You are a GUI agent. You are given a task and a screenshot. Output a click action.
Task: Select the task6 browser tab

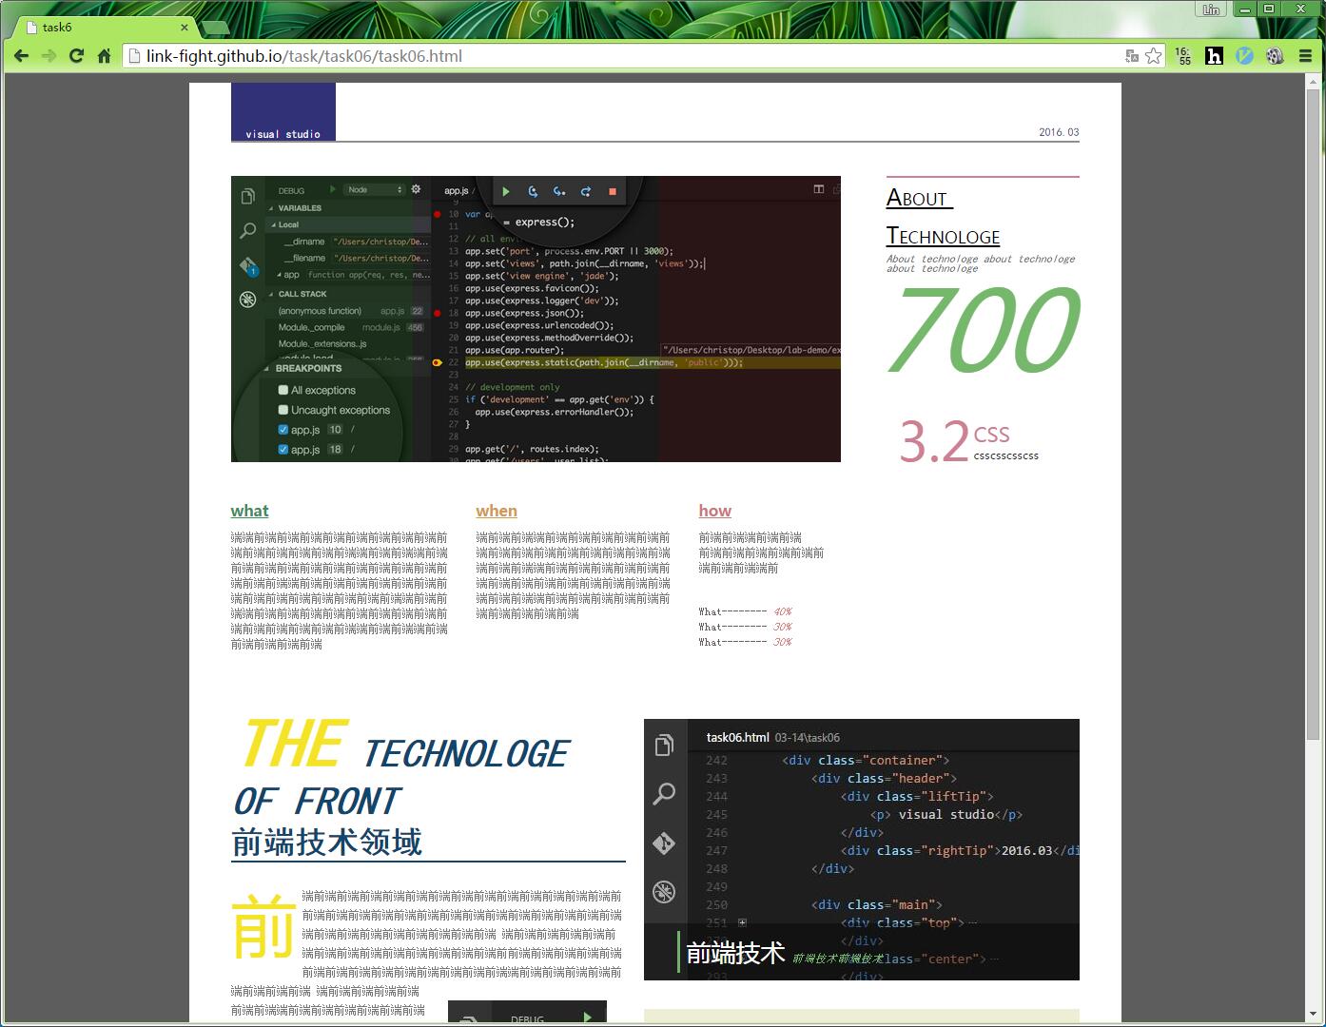[103, 27]
